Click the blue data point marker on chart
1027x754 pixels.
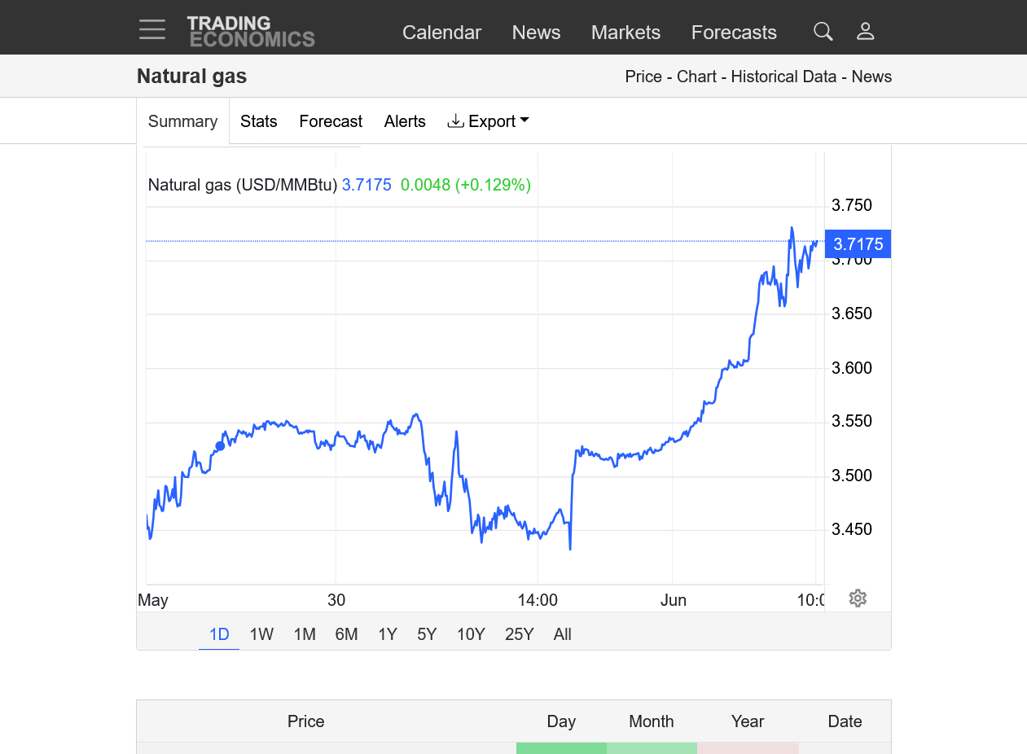(x=220, y=445)
